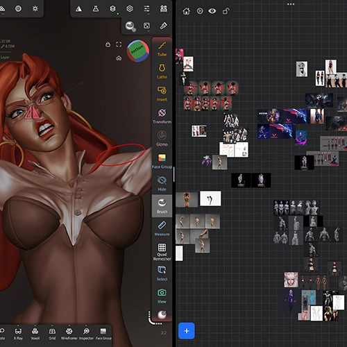Toggle Face Group display in bottom bar

103,334
